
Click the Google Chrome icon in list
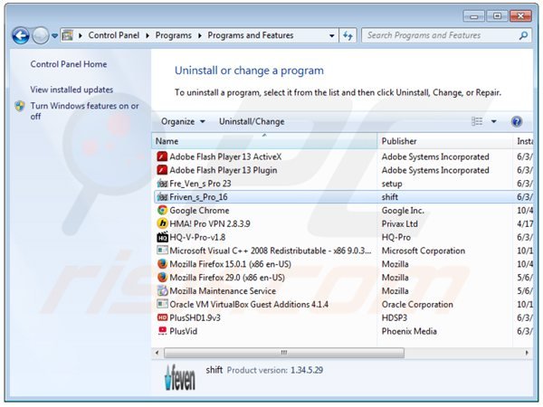pos(162,211)
